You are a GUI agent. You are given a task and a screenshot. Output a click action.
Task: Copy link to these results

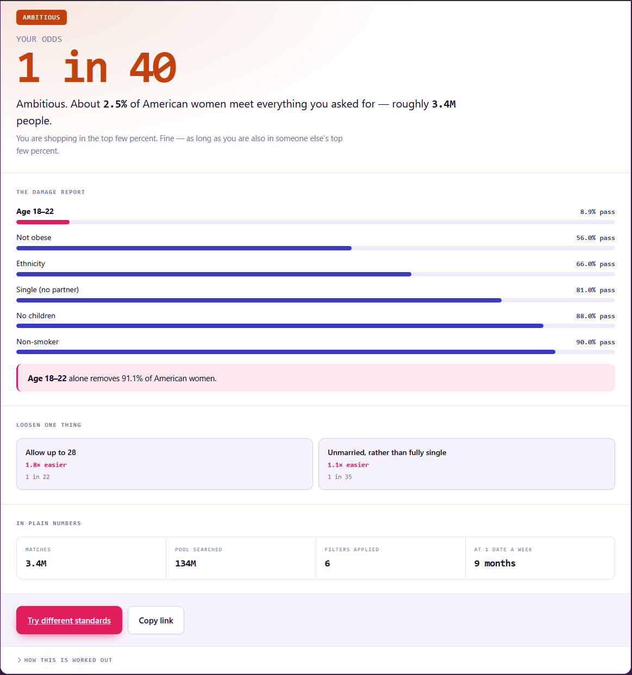coord(156,620)
